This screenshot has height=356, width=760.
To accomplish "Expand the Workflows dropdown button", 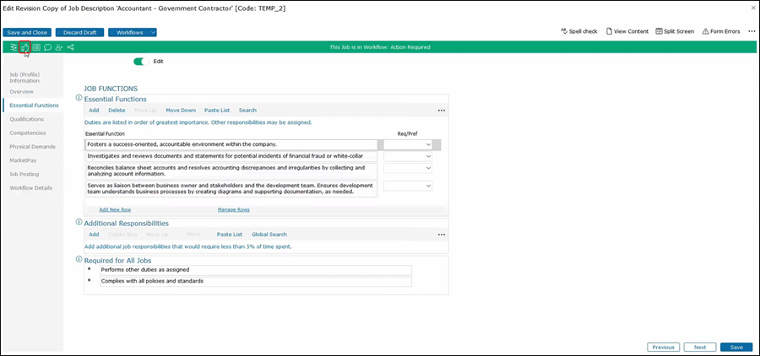I will (152, 32).
